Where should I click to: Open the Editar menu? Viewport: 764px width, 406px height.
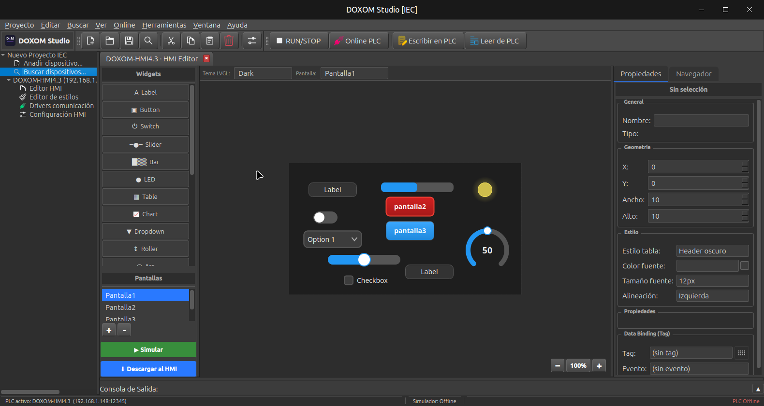click(50, 25)
